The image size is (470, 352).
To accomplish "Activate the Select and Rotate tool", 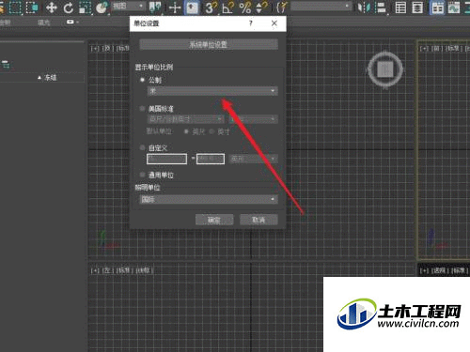I will (68, 8).
